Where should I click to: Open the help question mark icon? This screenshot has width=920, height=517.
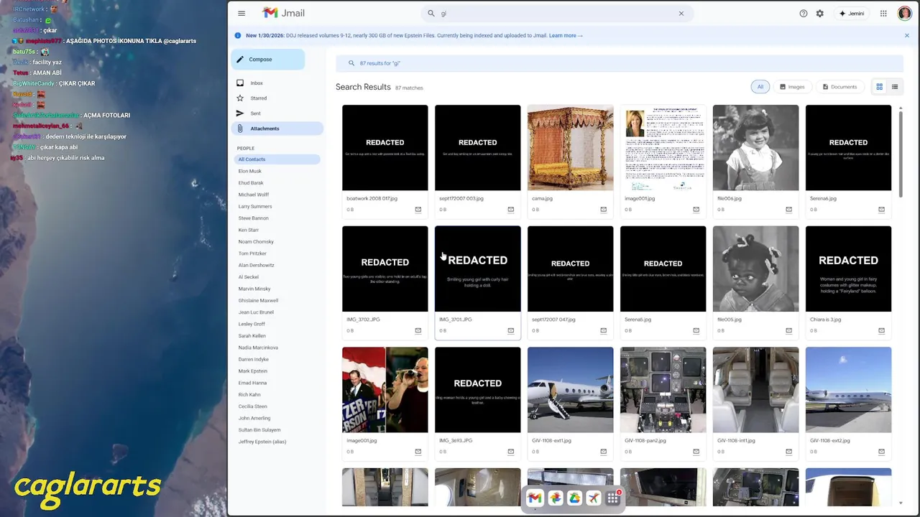tap(804, 14)
